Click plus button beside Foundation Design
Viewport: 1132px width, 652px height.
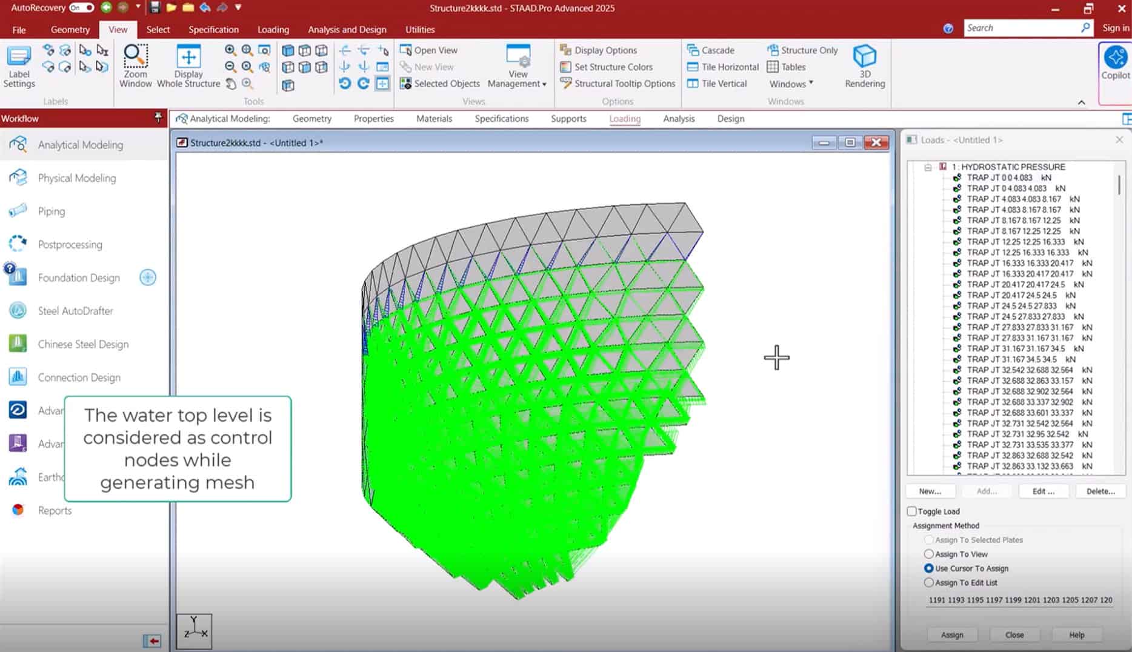pos(148,278)
